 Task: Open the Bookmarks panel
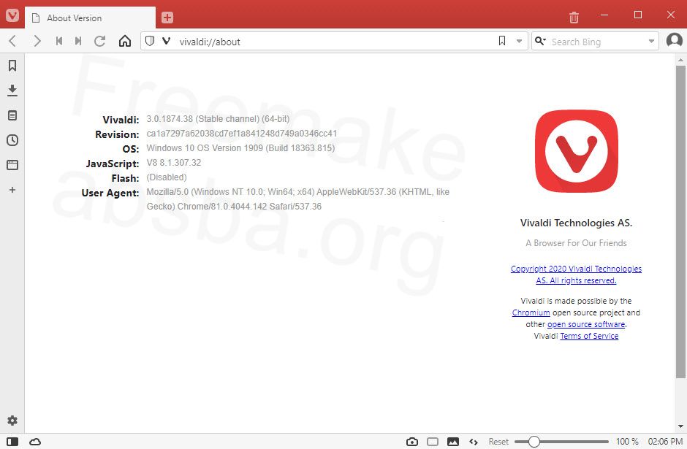click(12, 66)
